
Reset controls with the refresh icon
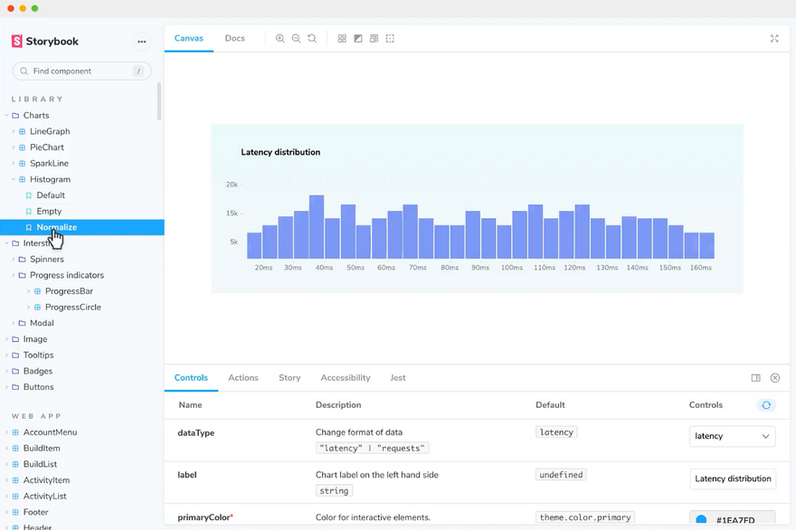[766, 405]
